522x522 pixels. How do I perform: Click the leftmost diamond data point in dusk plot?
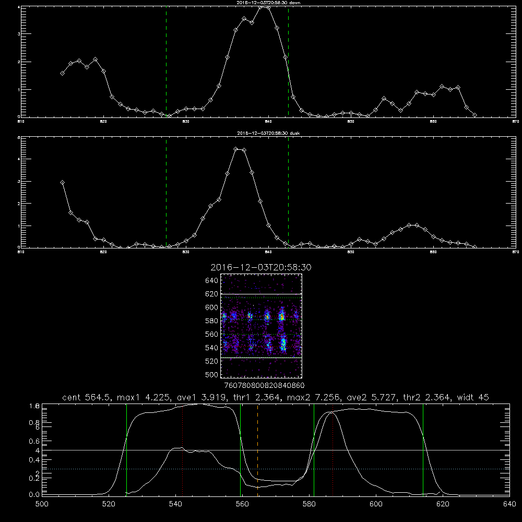[x=62, y=182]
